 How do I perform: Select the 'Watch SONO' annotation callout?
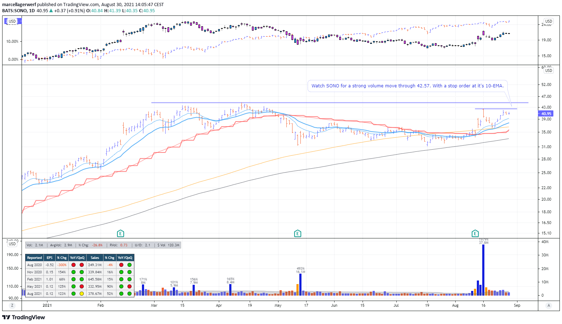pyautogui.click(x=407, y=86)
